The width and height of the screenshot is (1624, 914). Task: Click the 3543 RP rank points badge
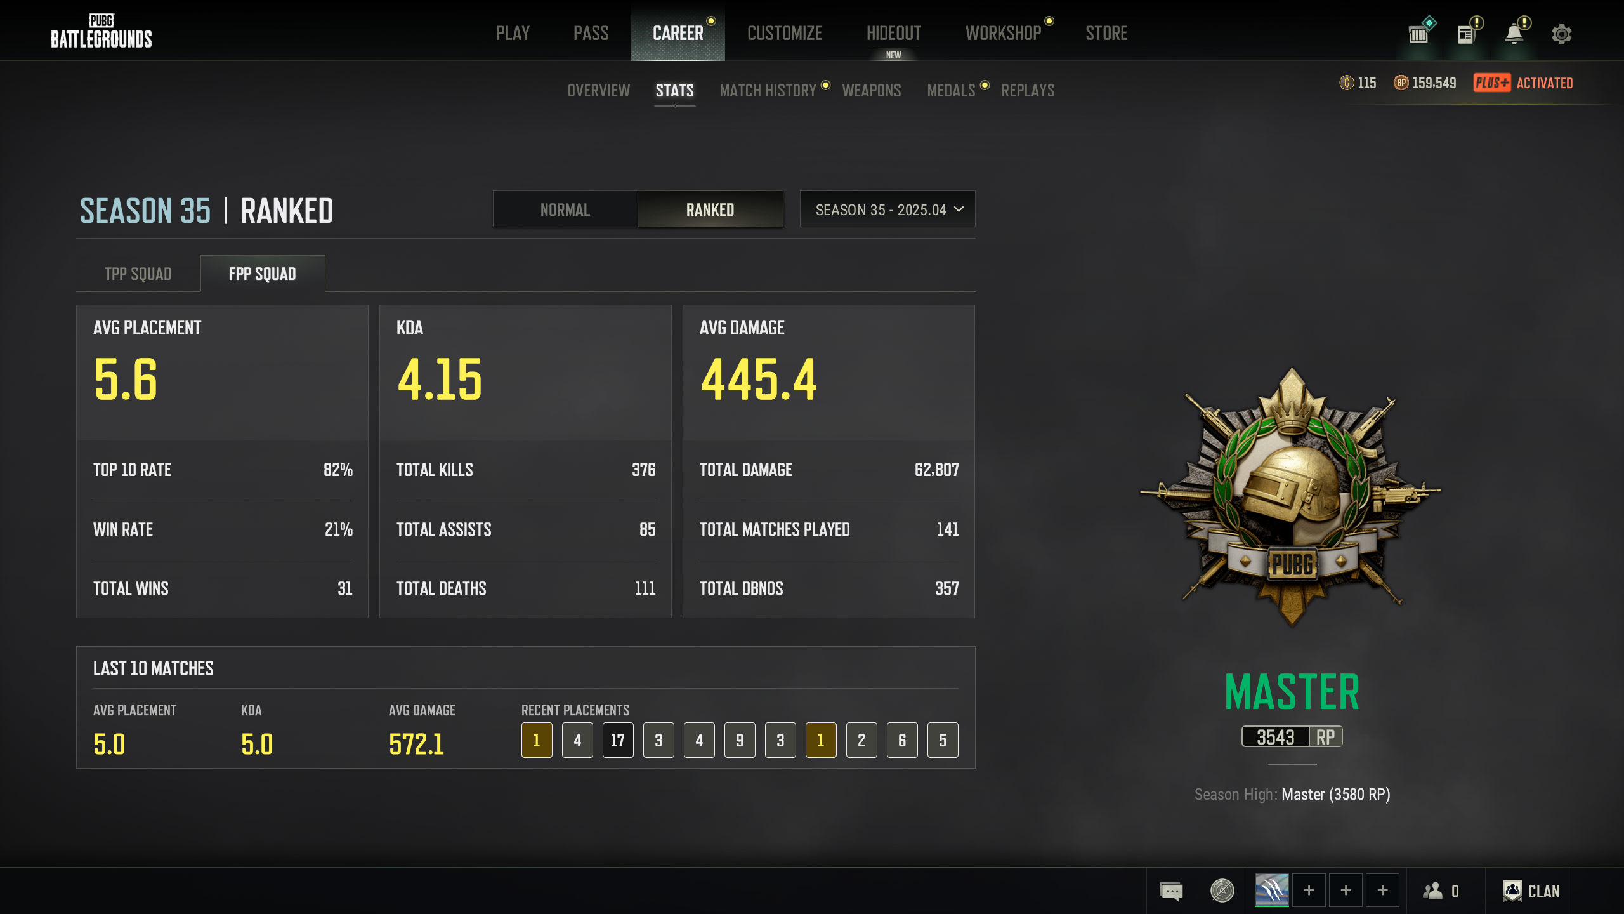(x=1292, y=737)
